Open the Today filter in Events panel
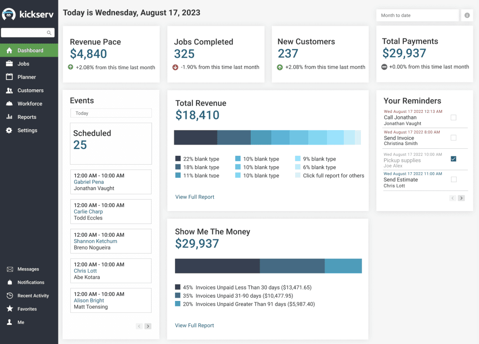This screenshot has height=344, width=479. click(111, 113)
